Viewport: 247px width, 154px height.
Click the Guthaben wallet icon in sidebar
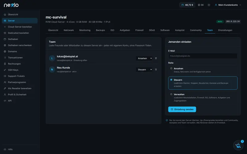click(x=5, y=39)
